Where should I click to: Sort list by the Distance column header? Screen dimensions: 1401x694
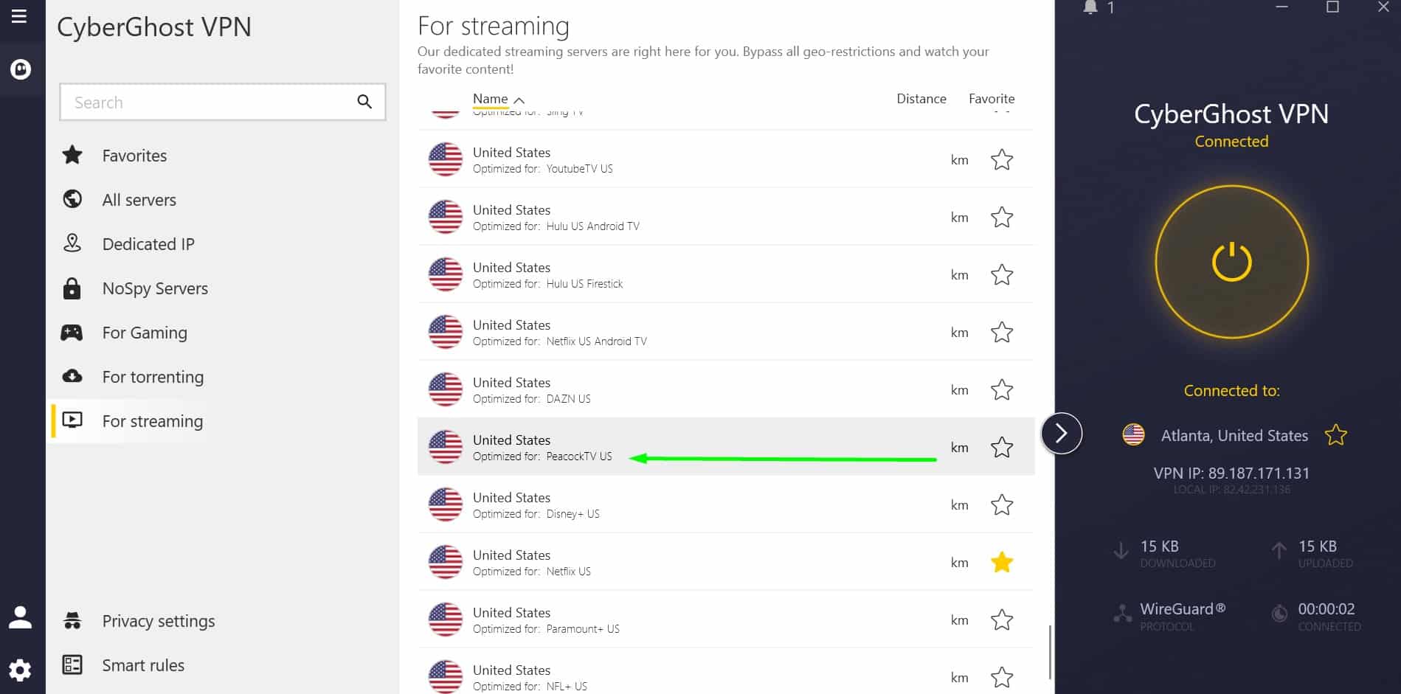coord(921,99)
